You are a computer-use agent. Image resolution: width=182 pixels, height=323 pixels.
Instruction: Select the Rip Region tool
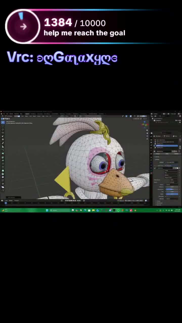[3, 190]
